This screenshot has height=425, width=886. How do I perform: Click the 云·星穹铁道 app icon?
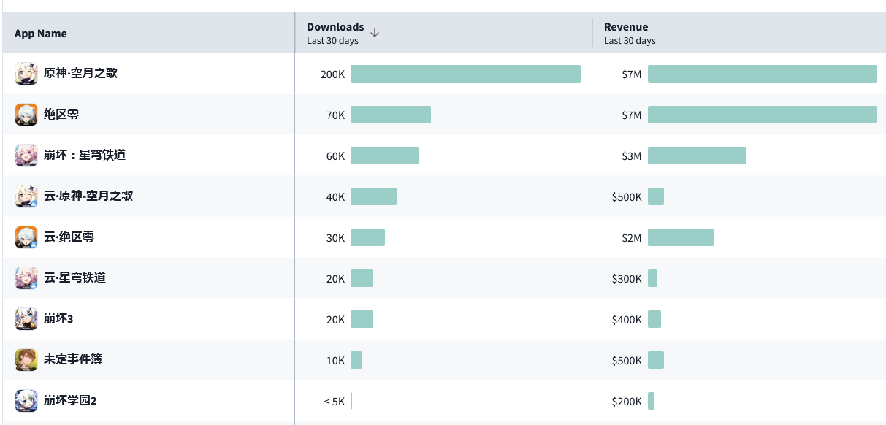tap(26, 278)
